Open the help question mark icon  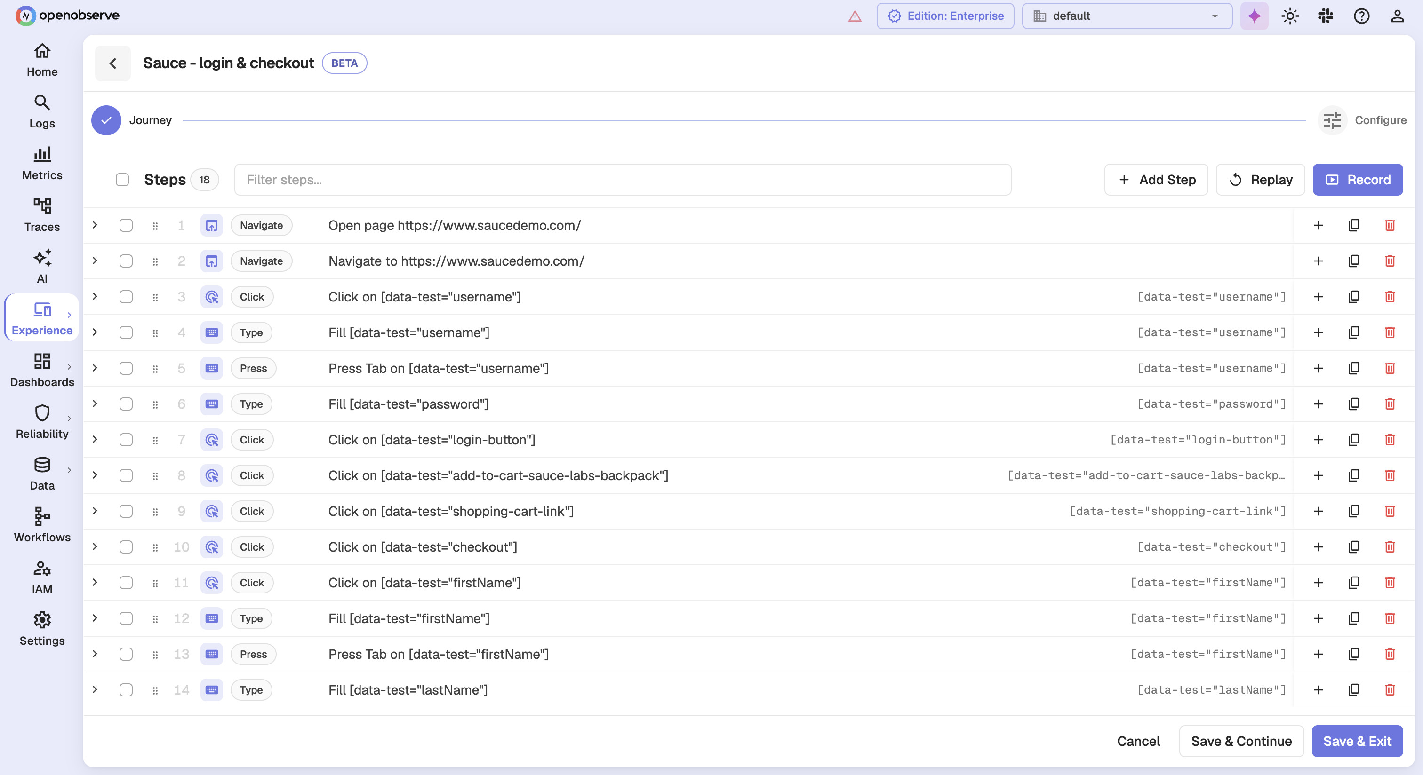click(1362, 16)
